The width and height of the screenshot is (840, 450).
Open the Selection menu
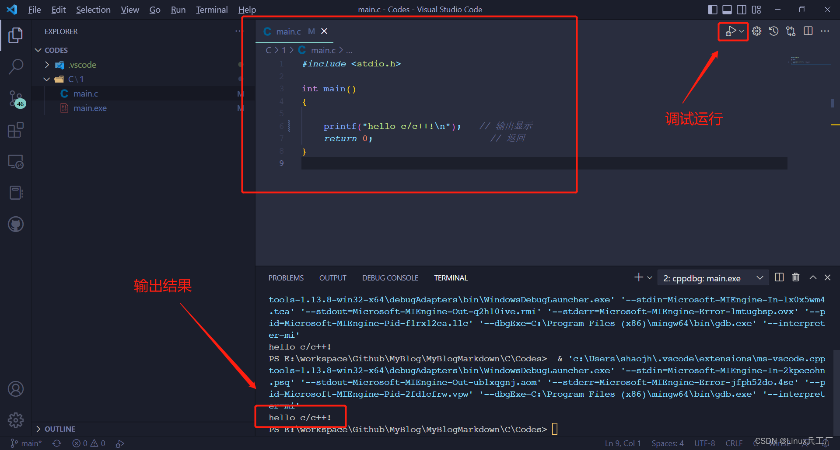[93, 10]
